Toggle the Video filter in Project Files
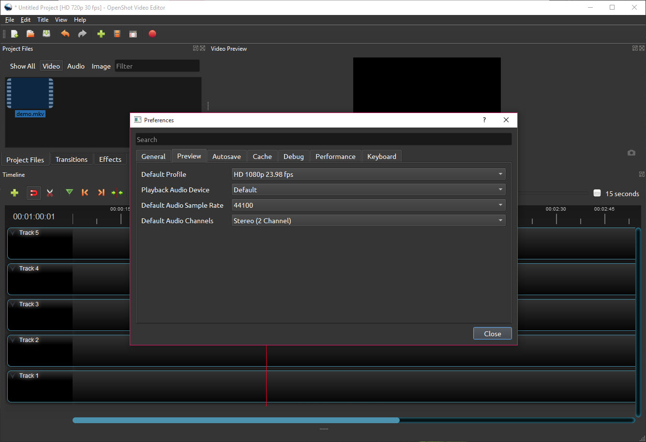The width and height of the screenshot is (646, 442). click(x=51, y=66)
